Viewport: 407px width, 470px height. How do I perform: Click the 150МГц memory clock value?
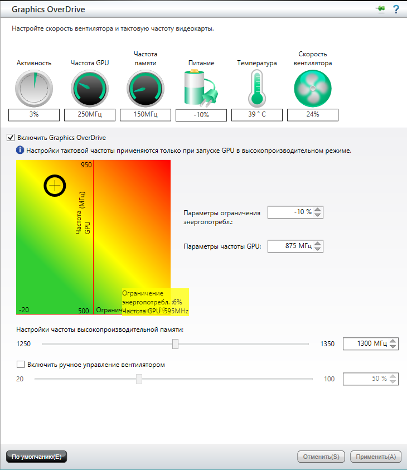tap(146, 115)
